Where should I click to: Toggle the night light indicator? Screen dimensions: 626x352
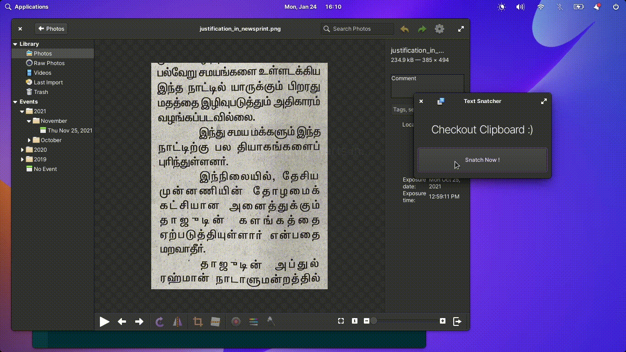point(502,7)
